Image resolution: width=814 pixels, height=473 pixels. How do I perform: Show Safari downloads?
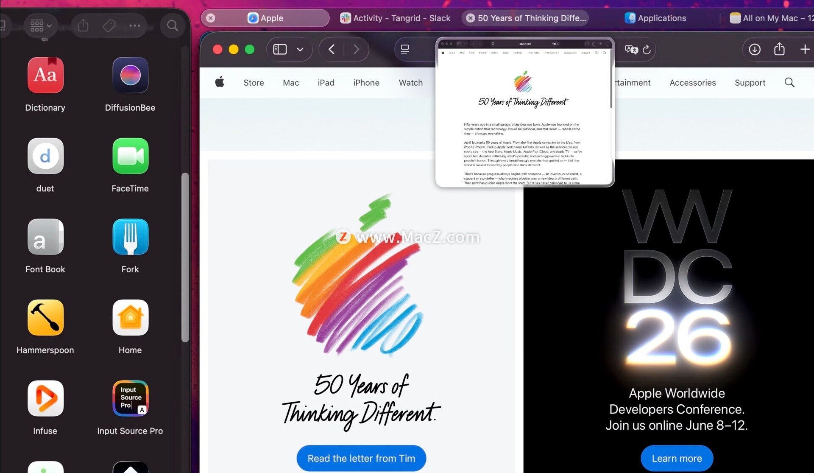tap(755, 50)
